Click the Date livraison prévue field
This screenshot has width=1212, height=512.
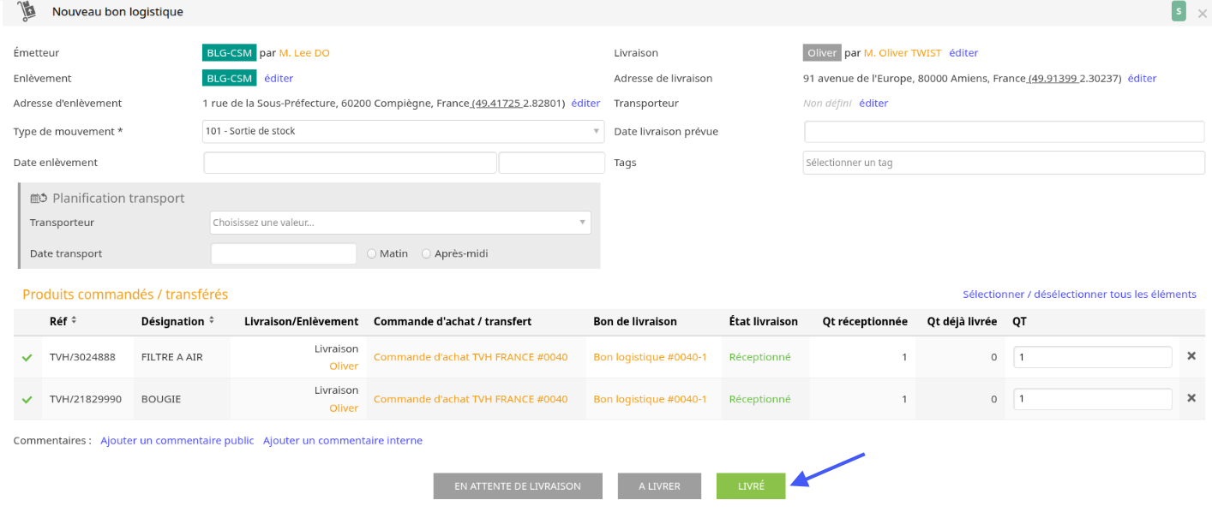[1004, 132]
